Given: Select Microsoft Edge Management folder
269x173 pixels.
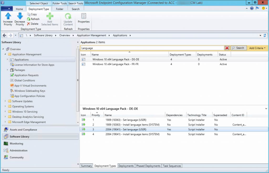Looking at the screenshot, I should (29, 122).
